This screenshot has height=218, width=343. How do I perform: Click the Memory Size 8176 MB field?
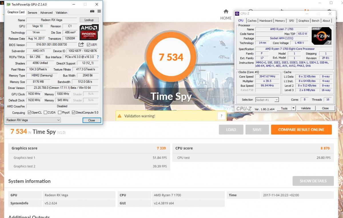pyautogui.click(x=38, y=82)
